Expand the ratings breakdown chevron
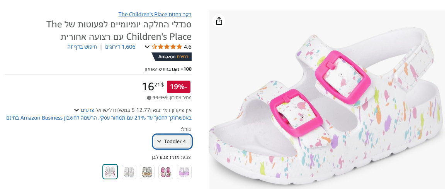Viewport: 447px width, 189px height. tap(147, 47)
